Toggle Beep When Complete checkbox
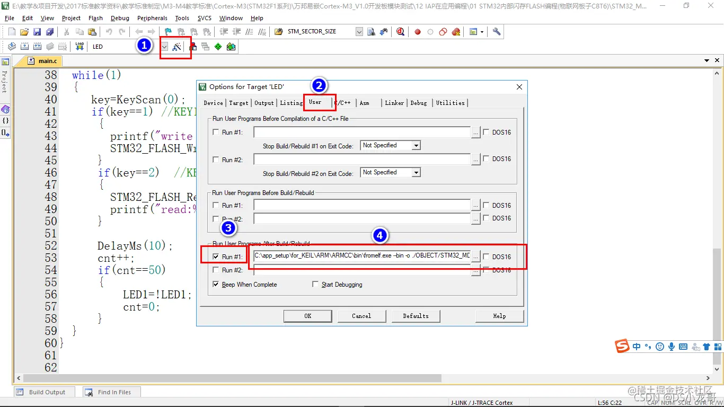The image size is (724, 407). click(x=216, y=285)
